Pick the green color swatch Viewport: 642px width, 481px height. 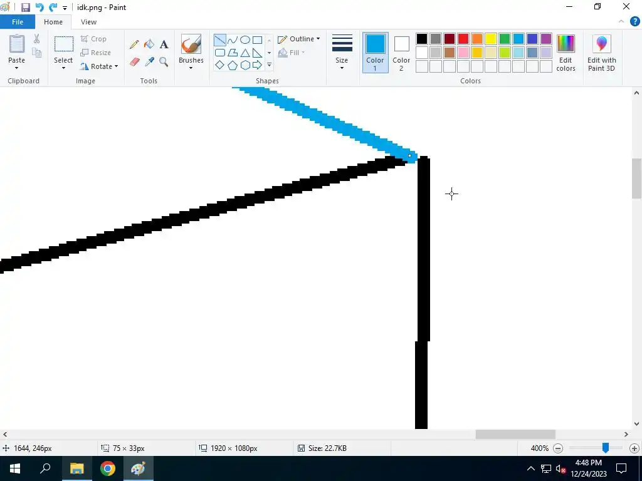[x=505, y=39]
